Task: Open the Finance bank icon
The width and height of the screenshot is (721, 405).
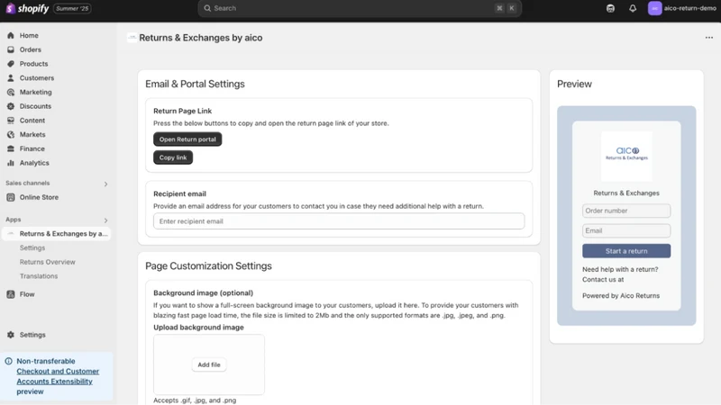Action: pos(11,148)
